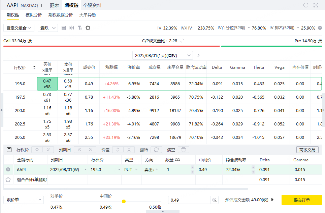Click the trash icon beside 清空

pos(184,150)
